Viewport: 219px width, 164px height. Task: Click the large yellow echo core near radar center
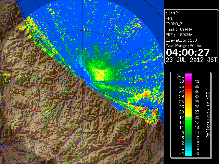click(x=100, y=74)
